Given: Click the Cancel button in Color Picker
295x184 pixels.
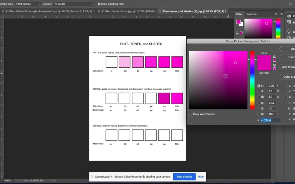Looking at the screenshot, I should 287,57.
